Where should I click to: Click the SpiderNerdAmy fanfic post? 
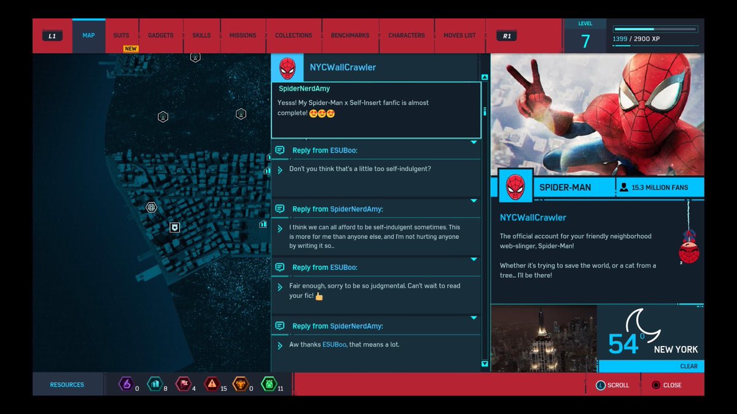(x=376, y=110)
